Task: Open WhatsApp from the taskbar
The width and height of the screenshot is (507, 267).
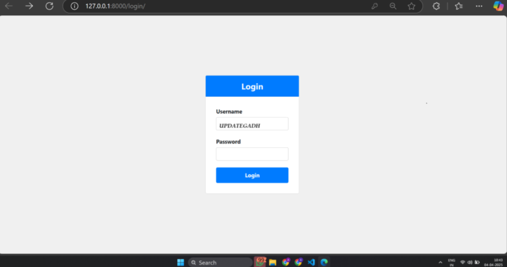Action: point(260,262)
